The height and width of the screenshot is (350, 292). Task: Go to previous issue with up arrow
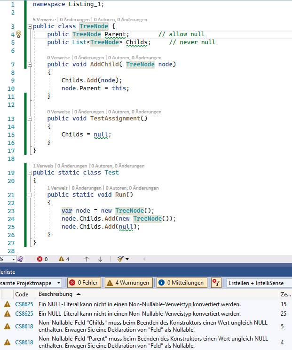(87, 259)
